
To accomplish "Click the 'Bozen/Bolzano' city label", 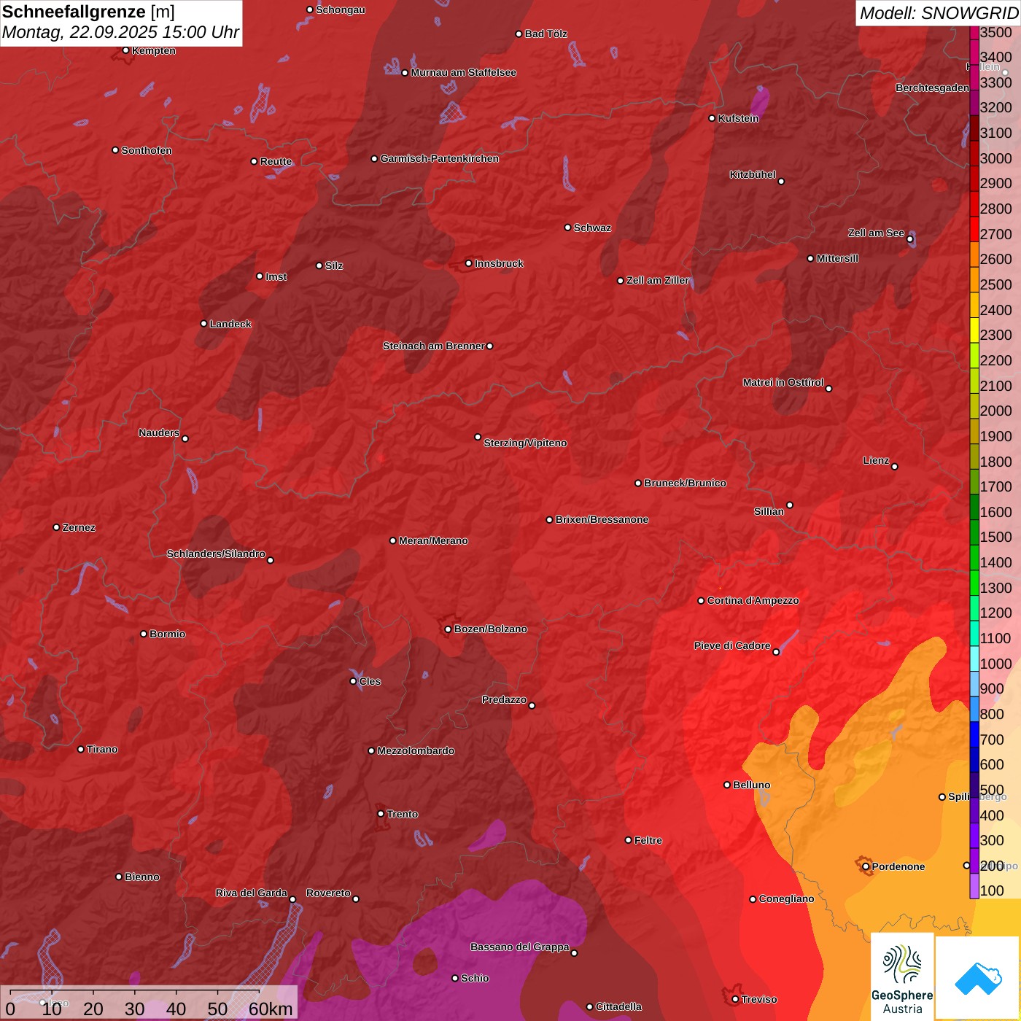I will click(491, 629).
